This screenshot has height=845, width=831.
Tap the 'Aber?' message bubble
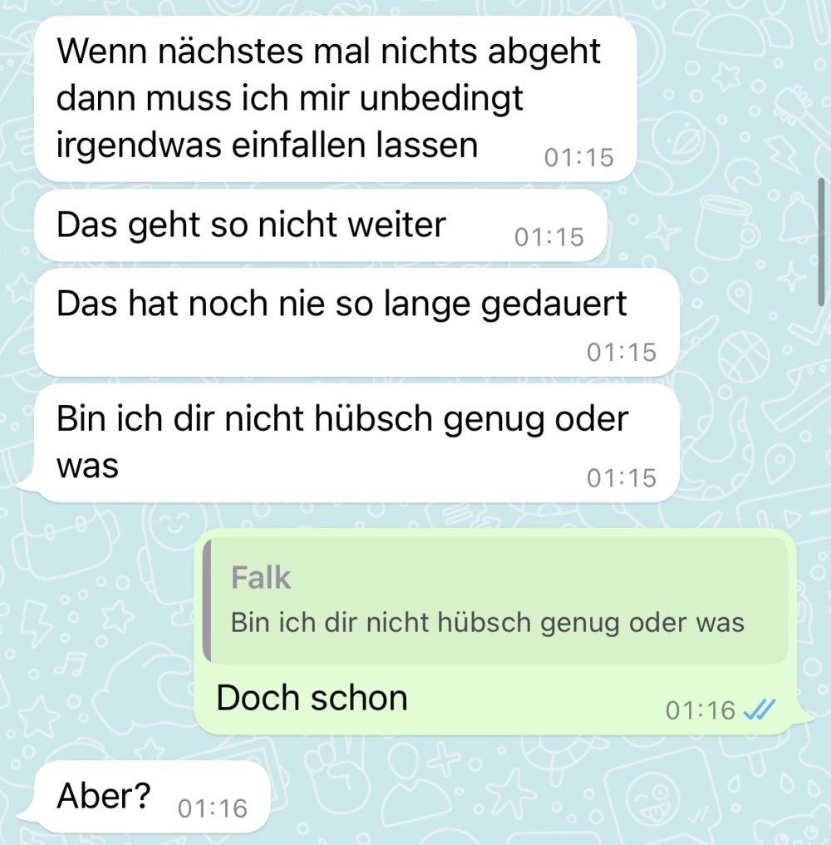point(152,797)
